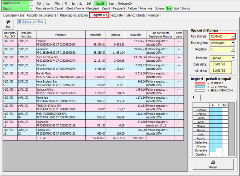
Task: Tick the Stampato checkbox for TELECOM ITALIA SPA
Action: [x=179, y=107]
